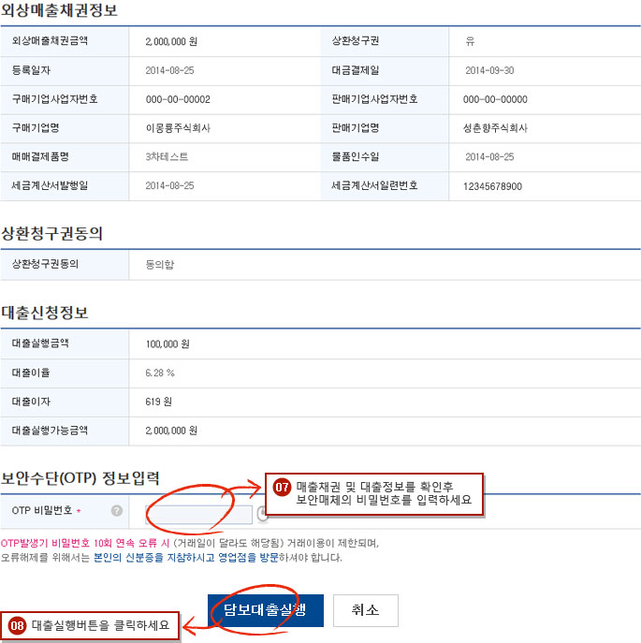Click the pink warning text OTP발생기 비밀번호 10회 연속 오류 시
The image size is (641, 643).
pyautogui.click(x=85, y=543)
